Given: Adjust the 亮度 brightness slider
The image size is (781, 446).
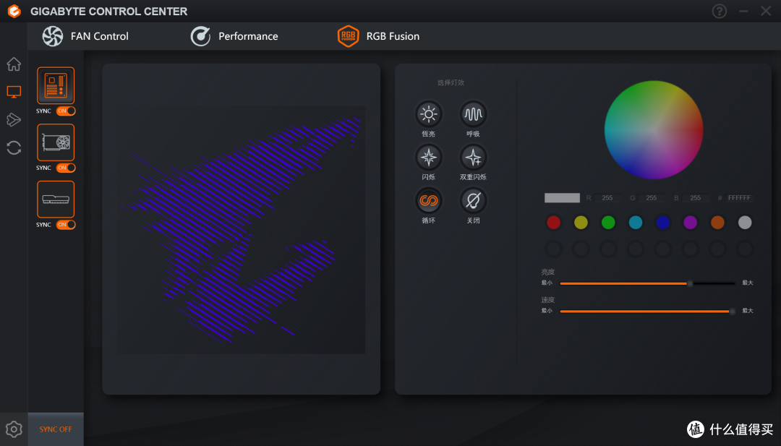Looking at the screenshot, I should click(x=647, y=283).
